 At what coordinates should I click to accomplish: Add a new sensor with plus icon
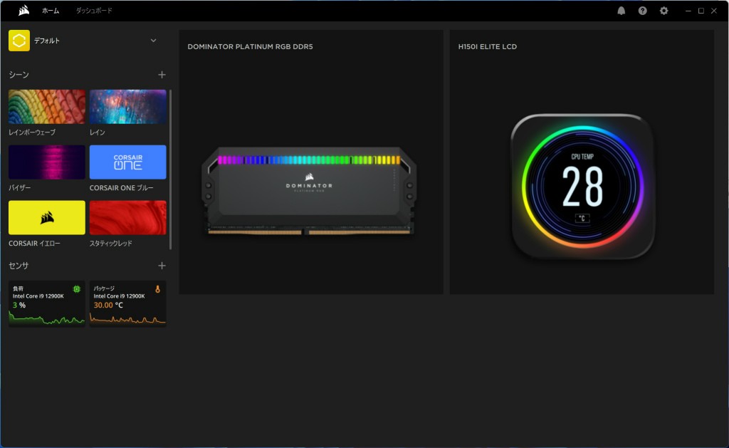(162, 266)
